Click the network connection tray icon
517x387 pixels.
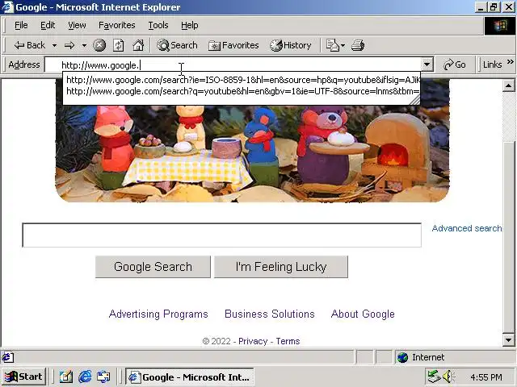click(435, 377)
